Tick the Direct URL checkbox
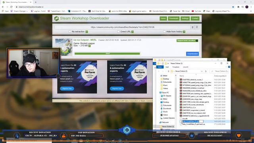254x143 pixels. [x=118, y=31]
